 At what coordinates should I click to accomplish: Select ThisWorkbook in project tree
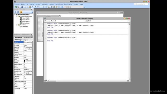coord(26,23)
